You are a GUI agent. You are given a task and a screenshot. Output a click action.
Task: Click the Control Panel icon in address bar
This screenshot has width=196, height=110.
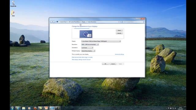click(57, 22)
